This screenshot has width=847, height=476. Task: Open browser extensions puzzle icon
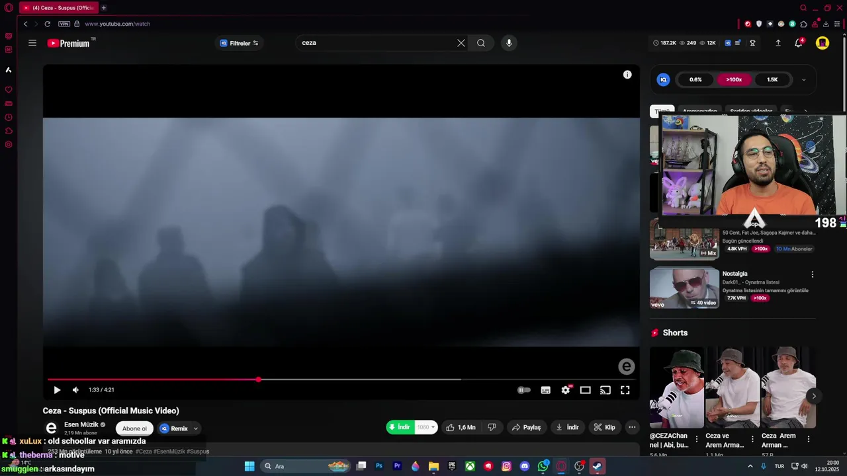803,24
